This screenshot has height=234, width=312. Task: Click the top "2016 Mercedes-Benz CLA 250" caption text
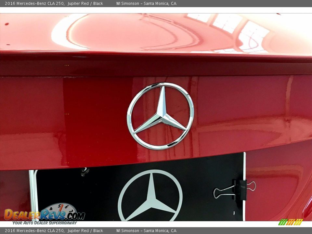35,3
